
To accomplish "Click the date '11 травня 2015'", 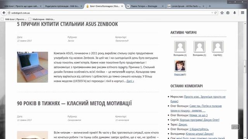I will 24,120.
